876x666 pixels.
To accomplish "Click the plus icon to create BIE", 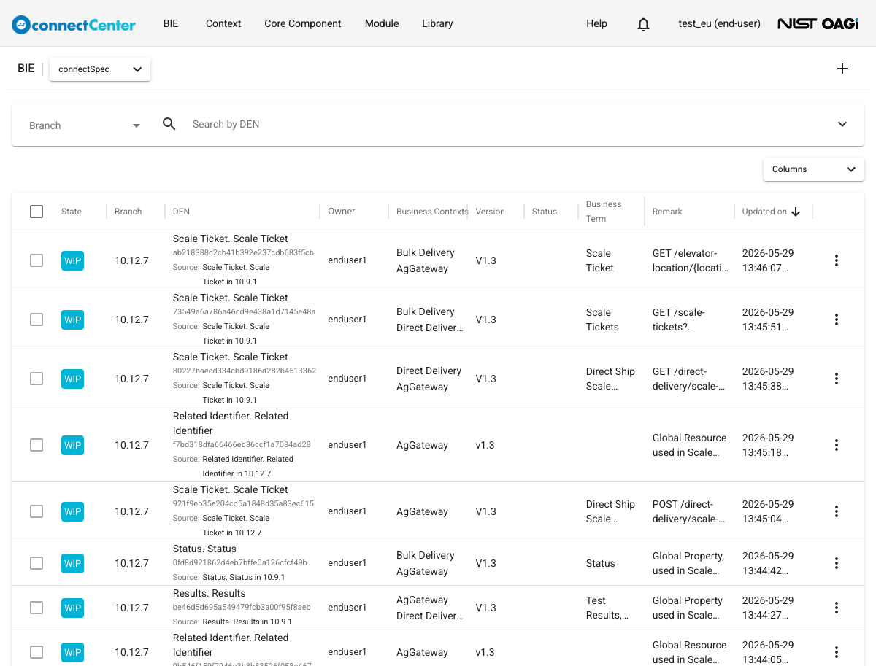I will (842, 69).
